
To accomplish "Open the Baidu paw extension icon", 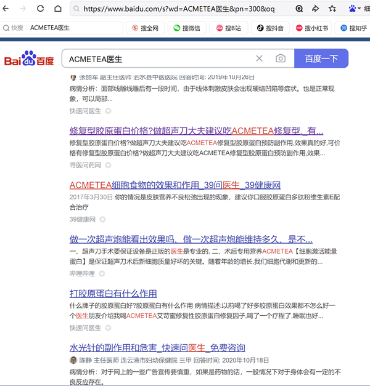I will [352, 9].
